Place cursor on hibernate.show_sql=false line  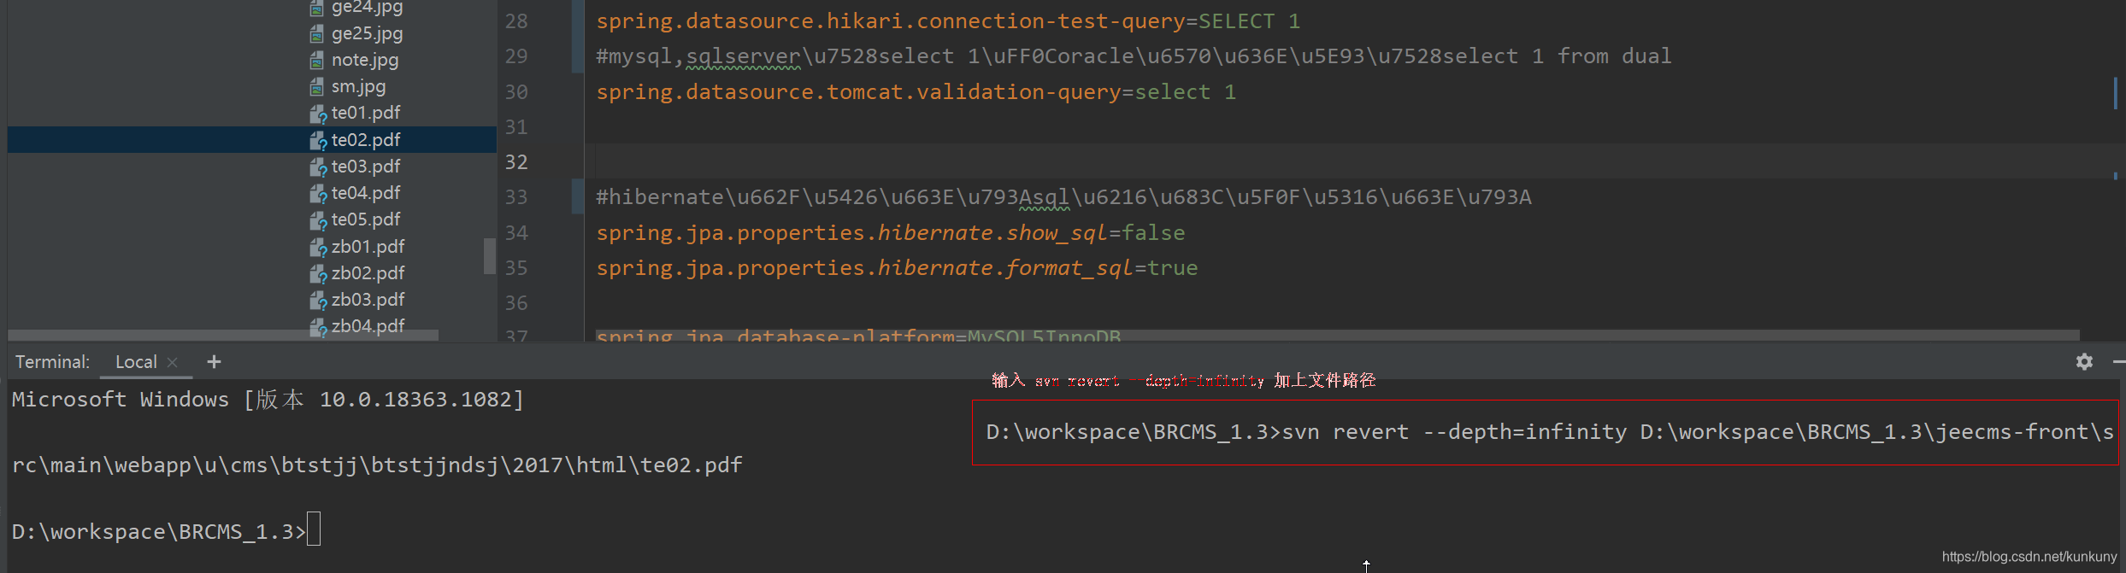pyautogui.click(x=891, y=233)
